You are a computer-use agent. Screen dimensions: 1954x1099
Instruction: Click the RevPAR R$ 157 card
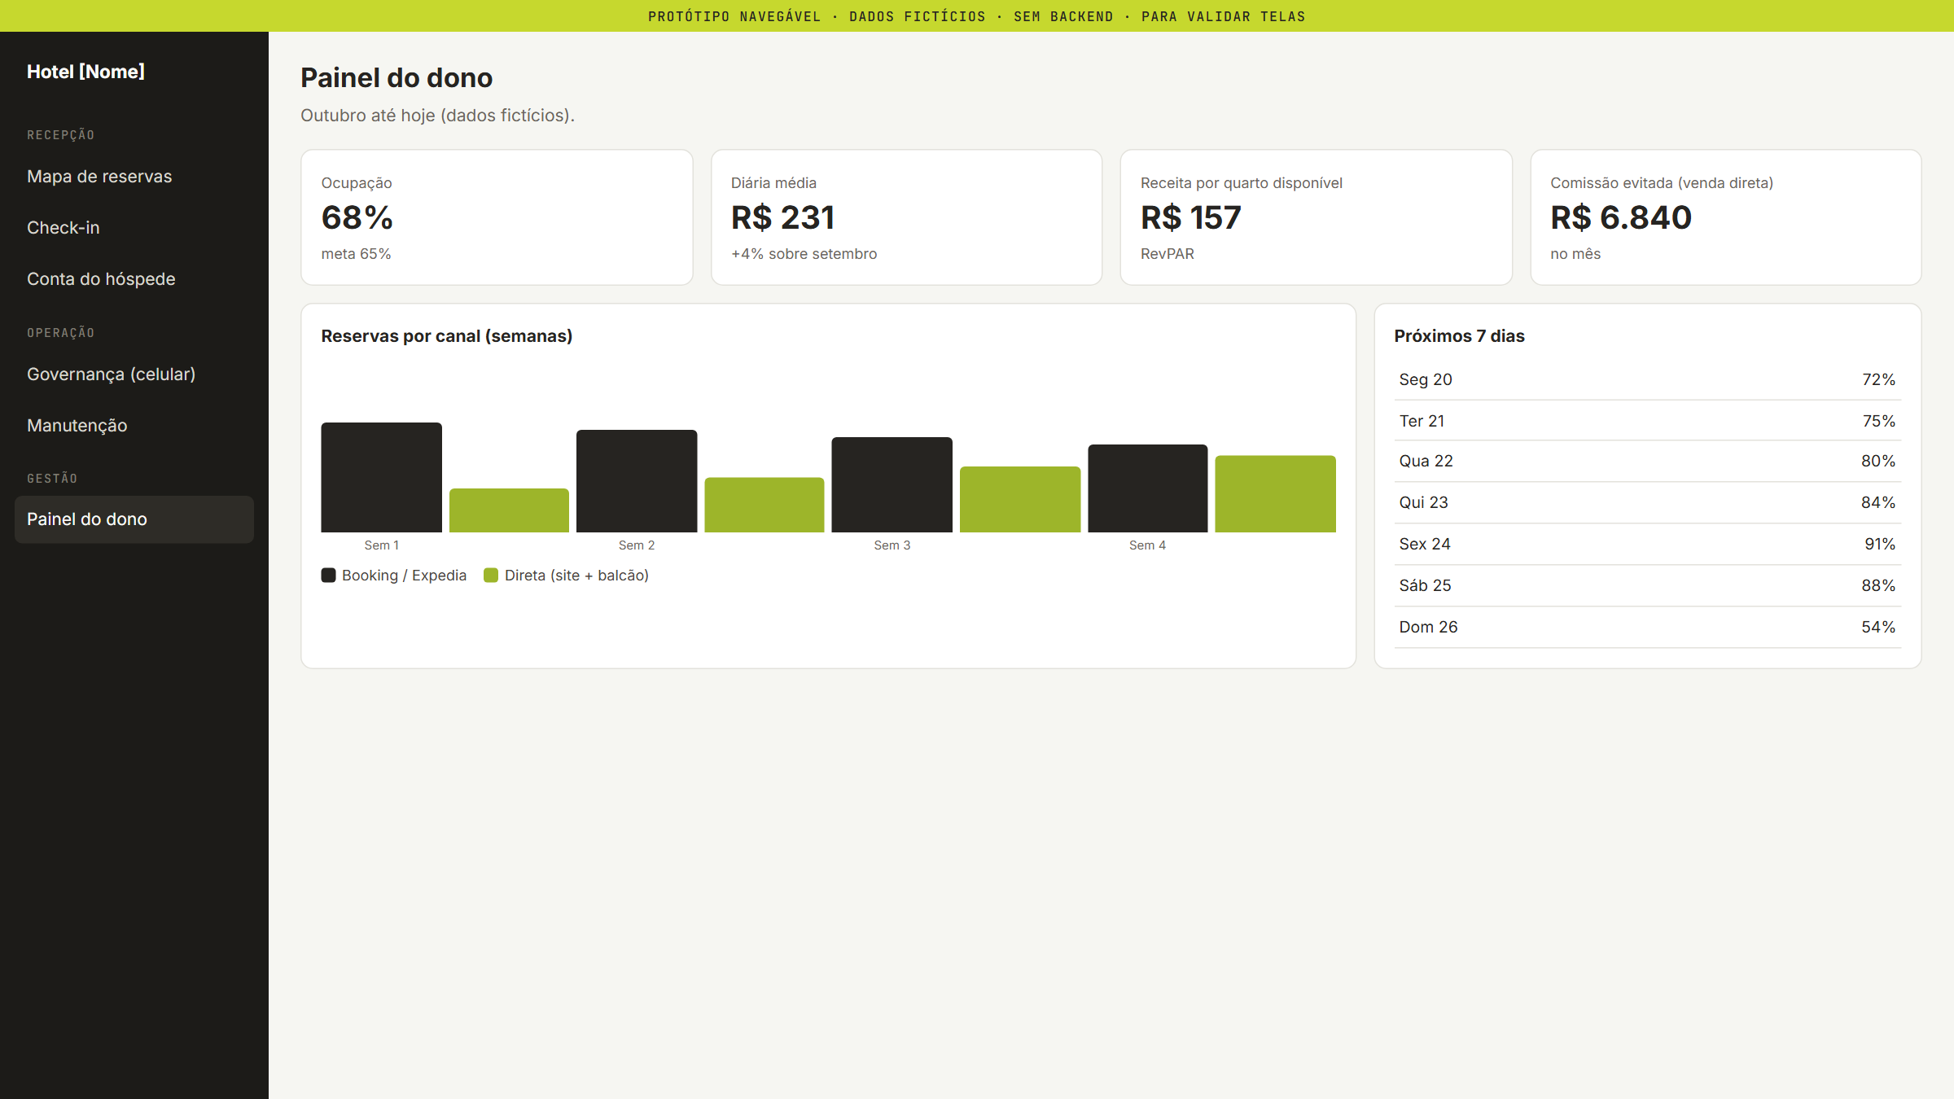1316,217
